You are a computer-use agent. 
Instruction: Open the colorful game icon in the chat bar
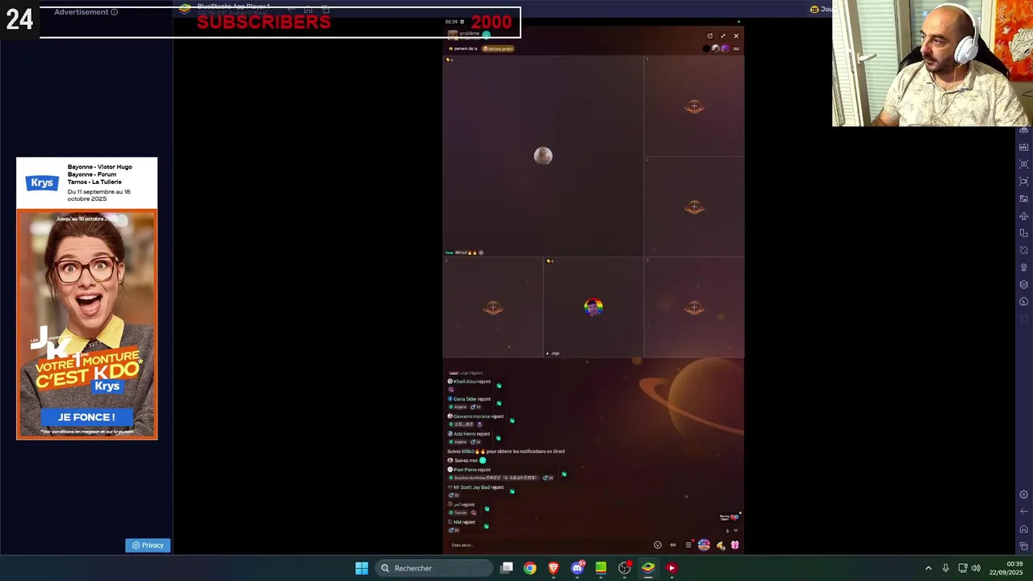(704, 545)
